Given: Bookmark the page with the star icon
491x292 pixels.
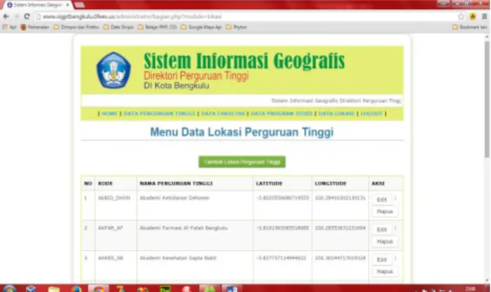Looking at the screenshot, I should [x=461, y=17].
